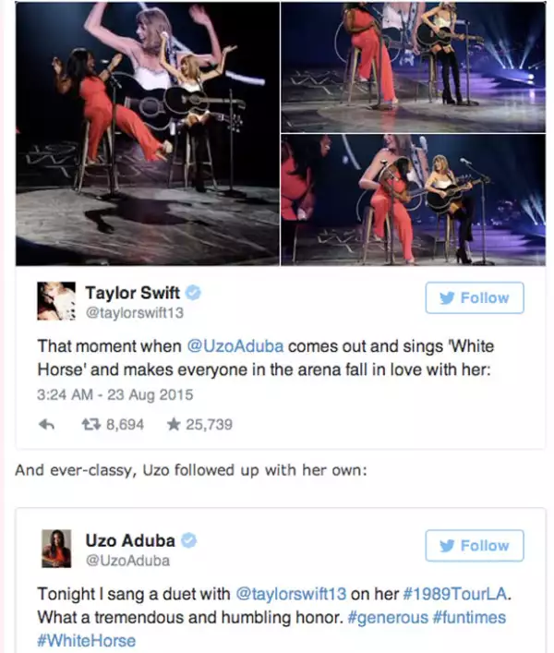Image resolution: width=554 pixels, height=653 pixels.
Task: Click the favorite star icon showing 25,739
Action: pyautogui.click(x=174, y=424)
